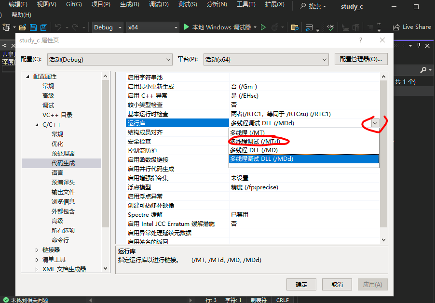Click the Save icon in toolbar

coord(33,27)
